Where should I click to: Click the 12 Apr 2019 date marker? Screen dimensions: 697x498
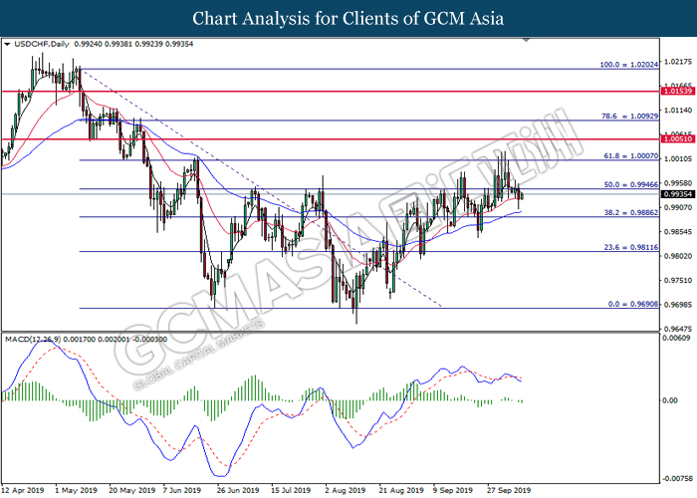coord(23,490)
